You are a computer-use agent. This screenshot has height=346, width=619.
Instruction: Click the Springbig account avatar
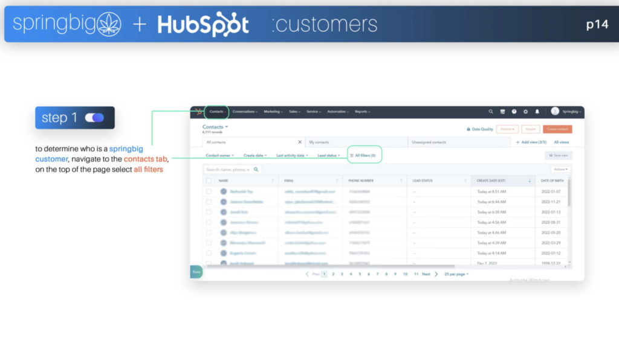coord(555,111)
